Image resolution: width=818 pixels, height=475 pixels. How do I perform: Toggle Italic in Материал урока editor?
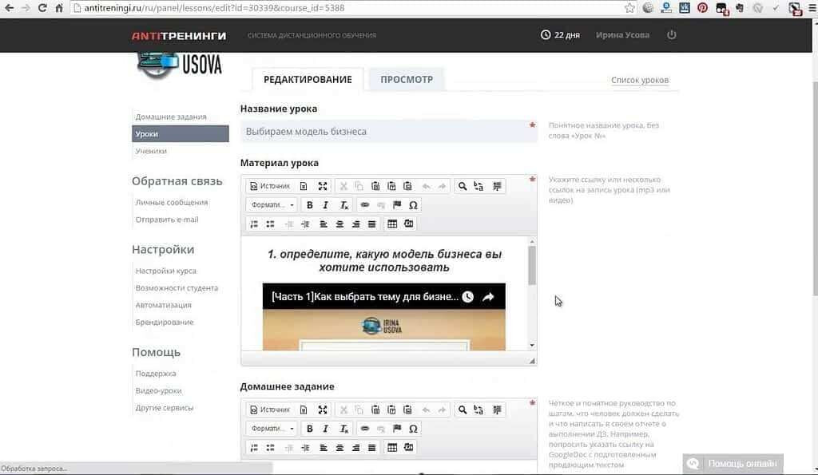pyautogui.click(x=326, y=205)
